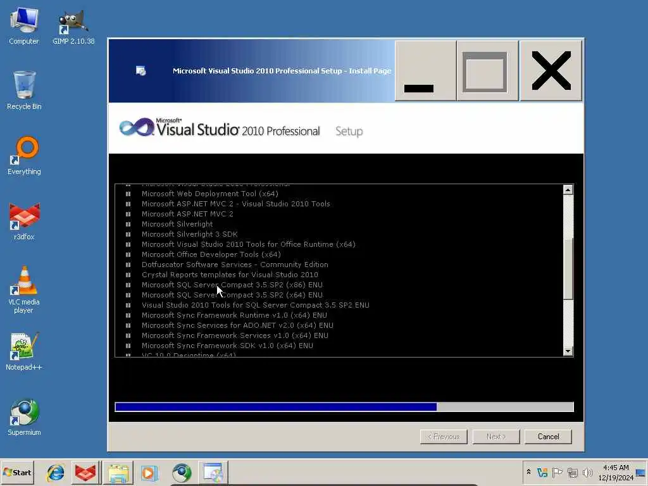The height and width of the screenshot is (486, 648).
Task: Click the network tray icon
Action: [x=572, y=472]
